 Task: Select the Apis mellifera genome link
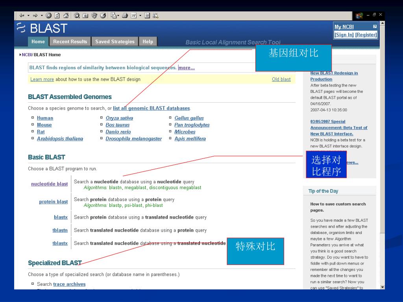point(190,139)
